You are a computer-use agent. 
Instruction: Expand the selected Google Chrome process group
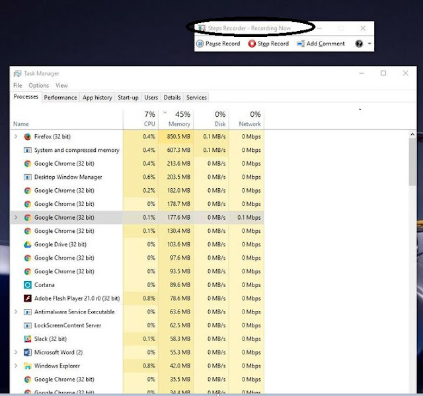click(16, 217)
